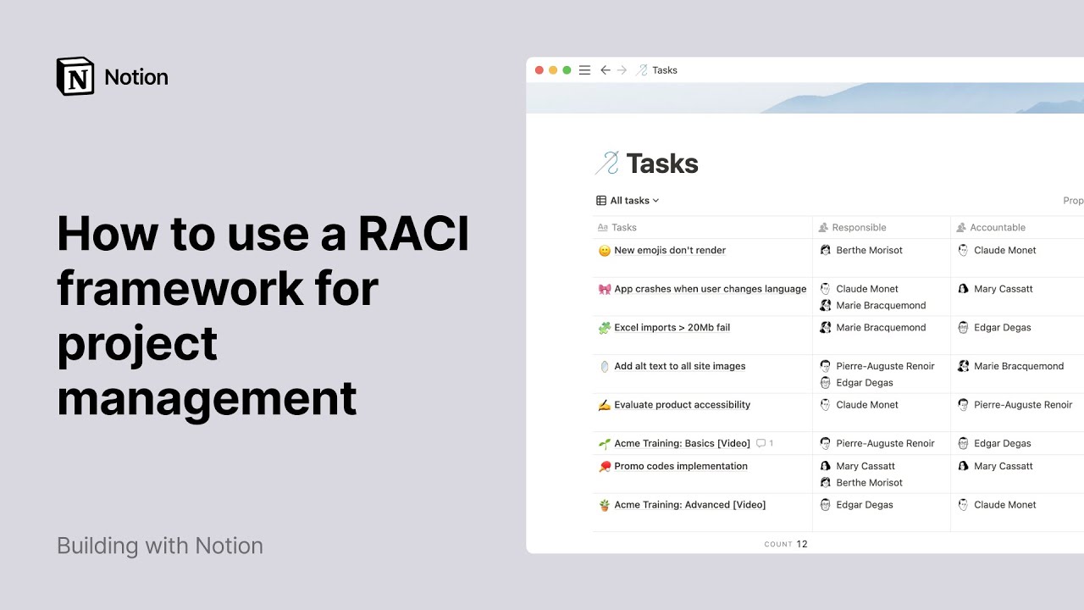The width and height of the screenshot is (1084, 610).
Task: Click the Count 12 footer value
Action: [786, 544]
